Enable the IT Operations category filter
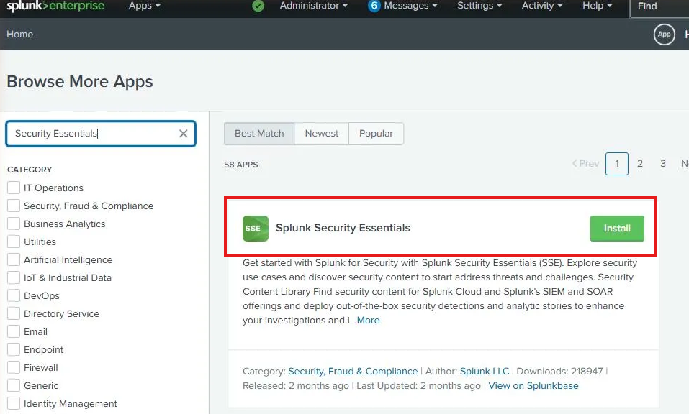The height and width of the screenshot is (414, 689). (12, 188)
